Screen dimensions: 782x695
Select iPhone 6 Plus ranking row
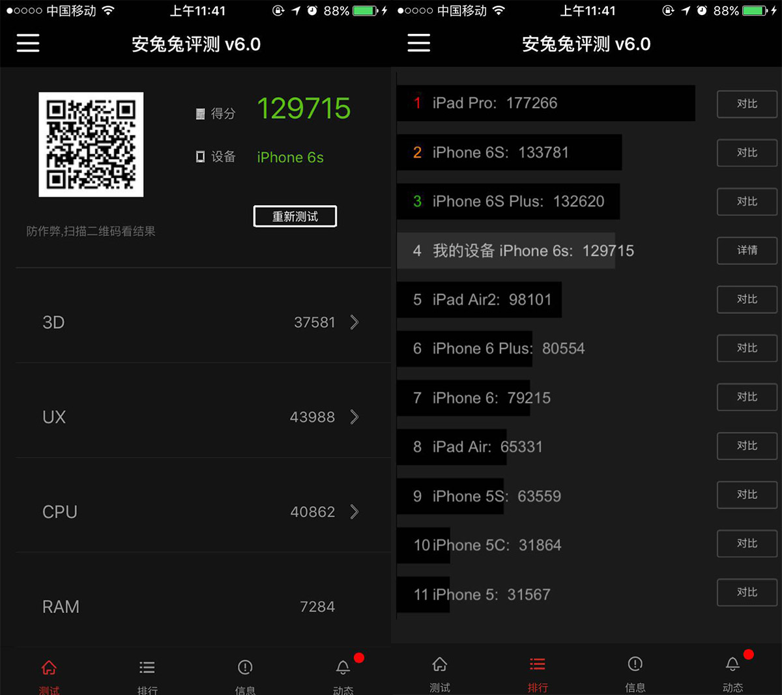click(491, 348)
